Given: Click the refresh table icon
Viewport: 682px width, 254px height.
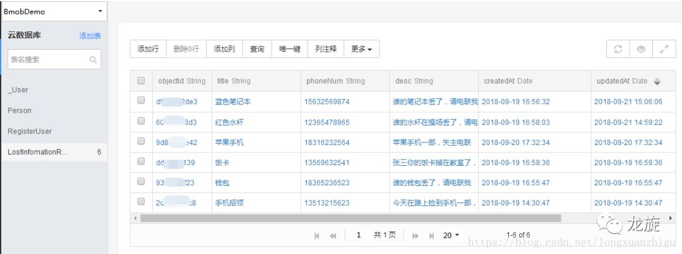Looking at the screenshot, I should (x=618, y=49).
